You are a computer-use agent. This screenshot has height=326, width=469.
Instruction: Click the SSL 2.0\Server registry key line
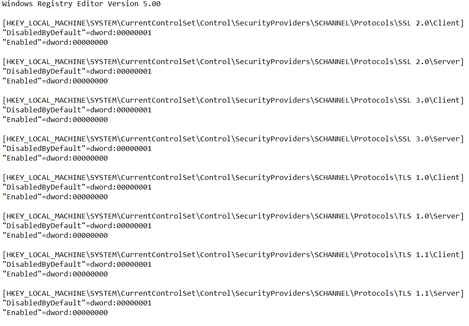(x=233, y=62)
